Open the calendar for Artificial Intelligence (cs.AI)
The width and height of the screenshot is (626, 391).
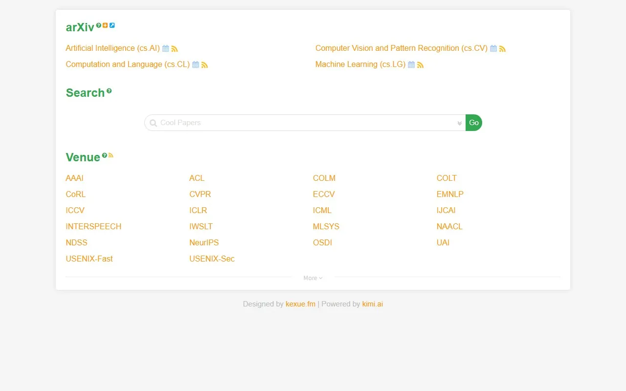pos(166,48)
